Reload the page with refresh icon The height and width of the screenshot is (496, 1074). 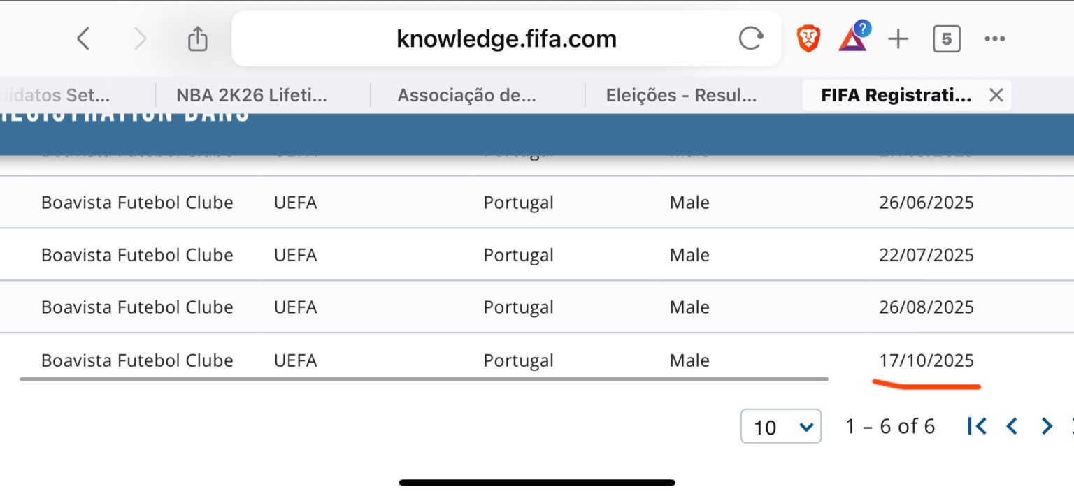[x=750, y=39]
